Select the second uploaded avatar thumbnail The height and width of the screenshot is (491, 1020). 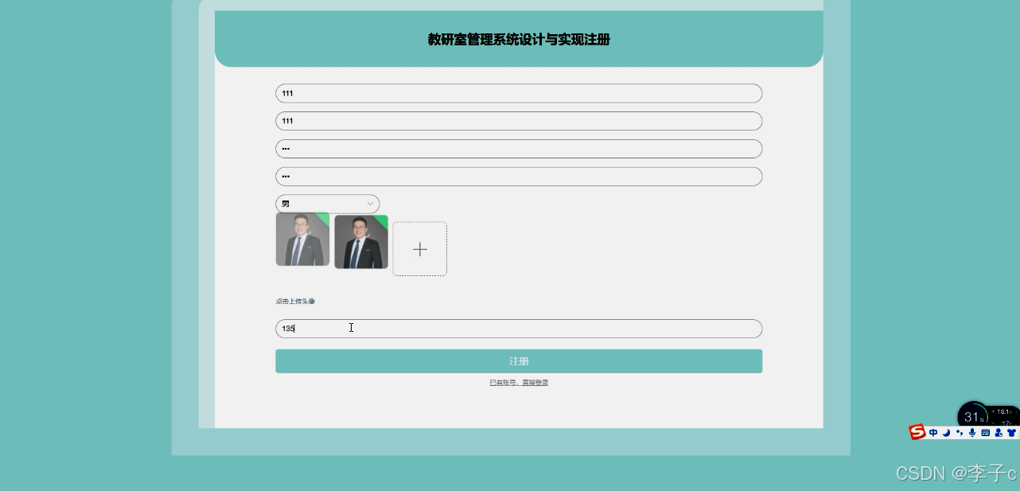[360, 241]
